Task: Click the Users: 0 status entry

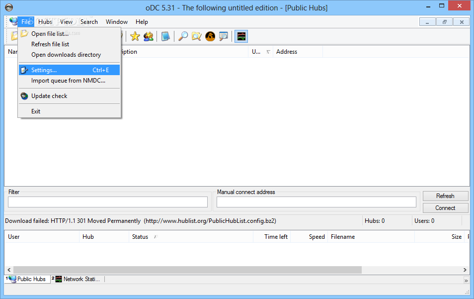Action: coord(424,221)
